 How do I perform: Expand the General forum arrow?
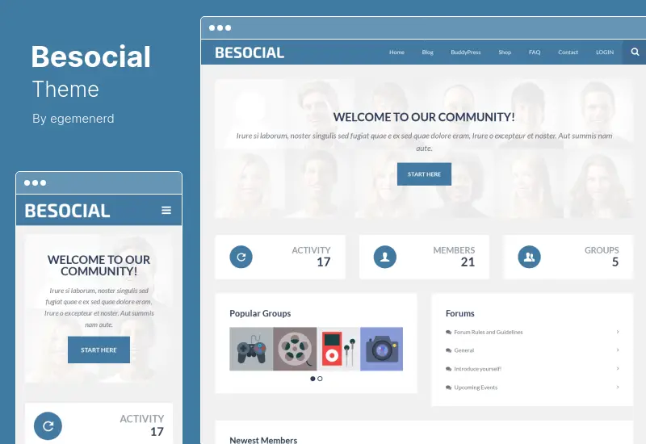pos(618,350)
